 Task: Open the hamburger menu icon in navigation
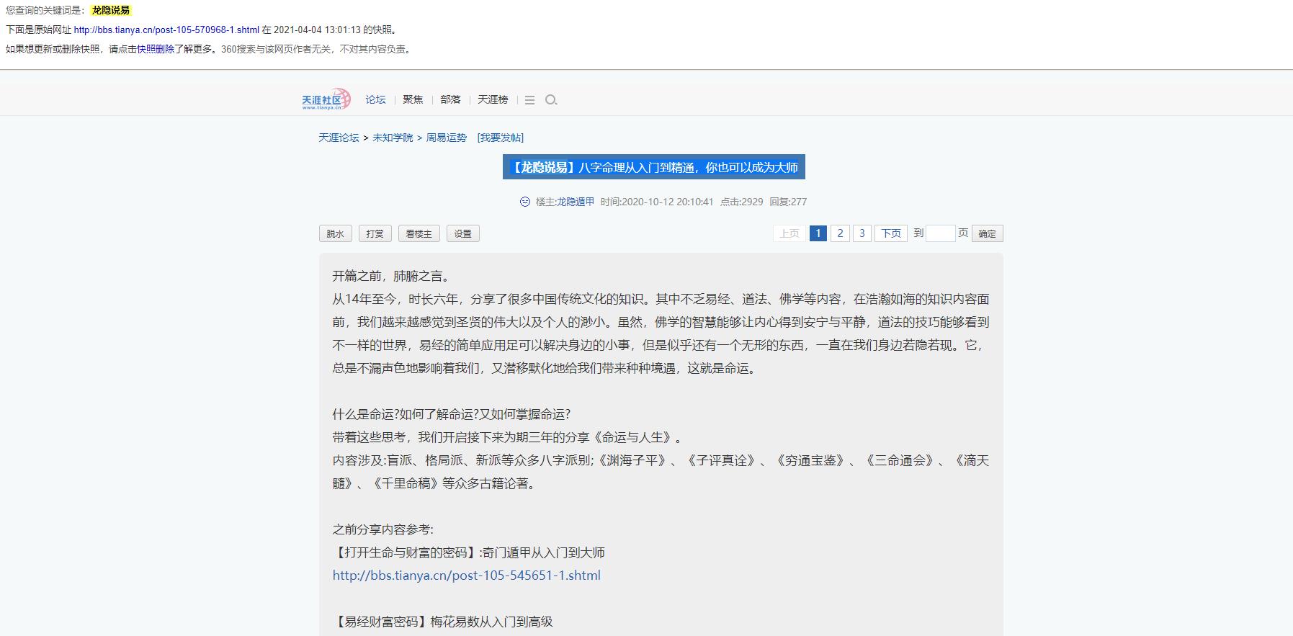click(529, 100)
